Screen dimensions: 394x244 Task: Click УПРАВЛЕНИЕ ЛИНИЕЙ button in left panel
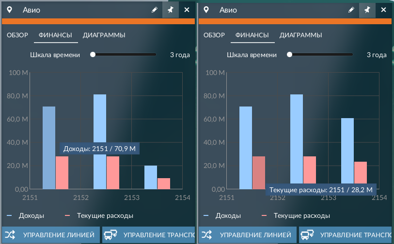coord(51,235)
